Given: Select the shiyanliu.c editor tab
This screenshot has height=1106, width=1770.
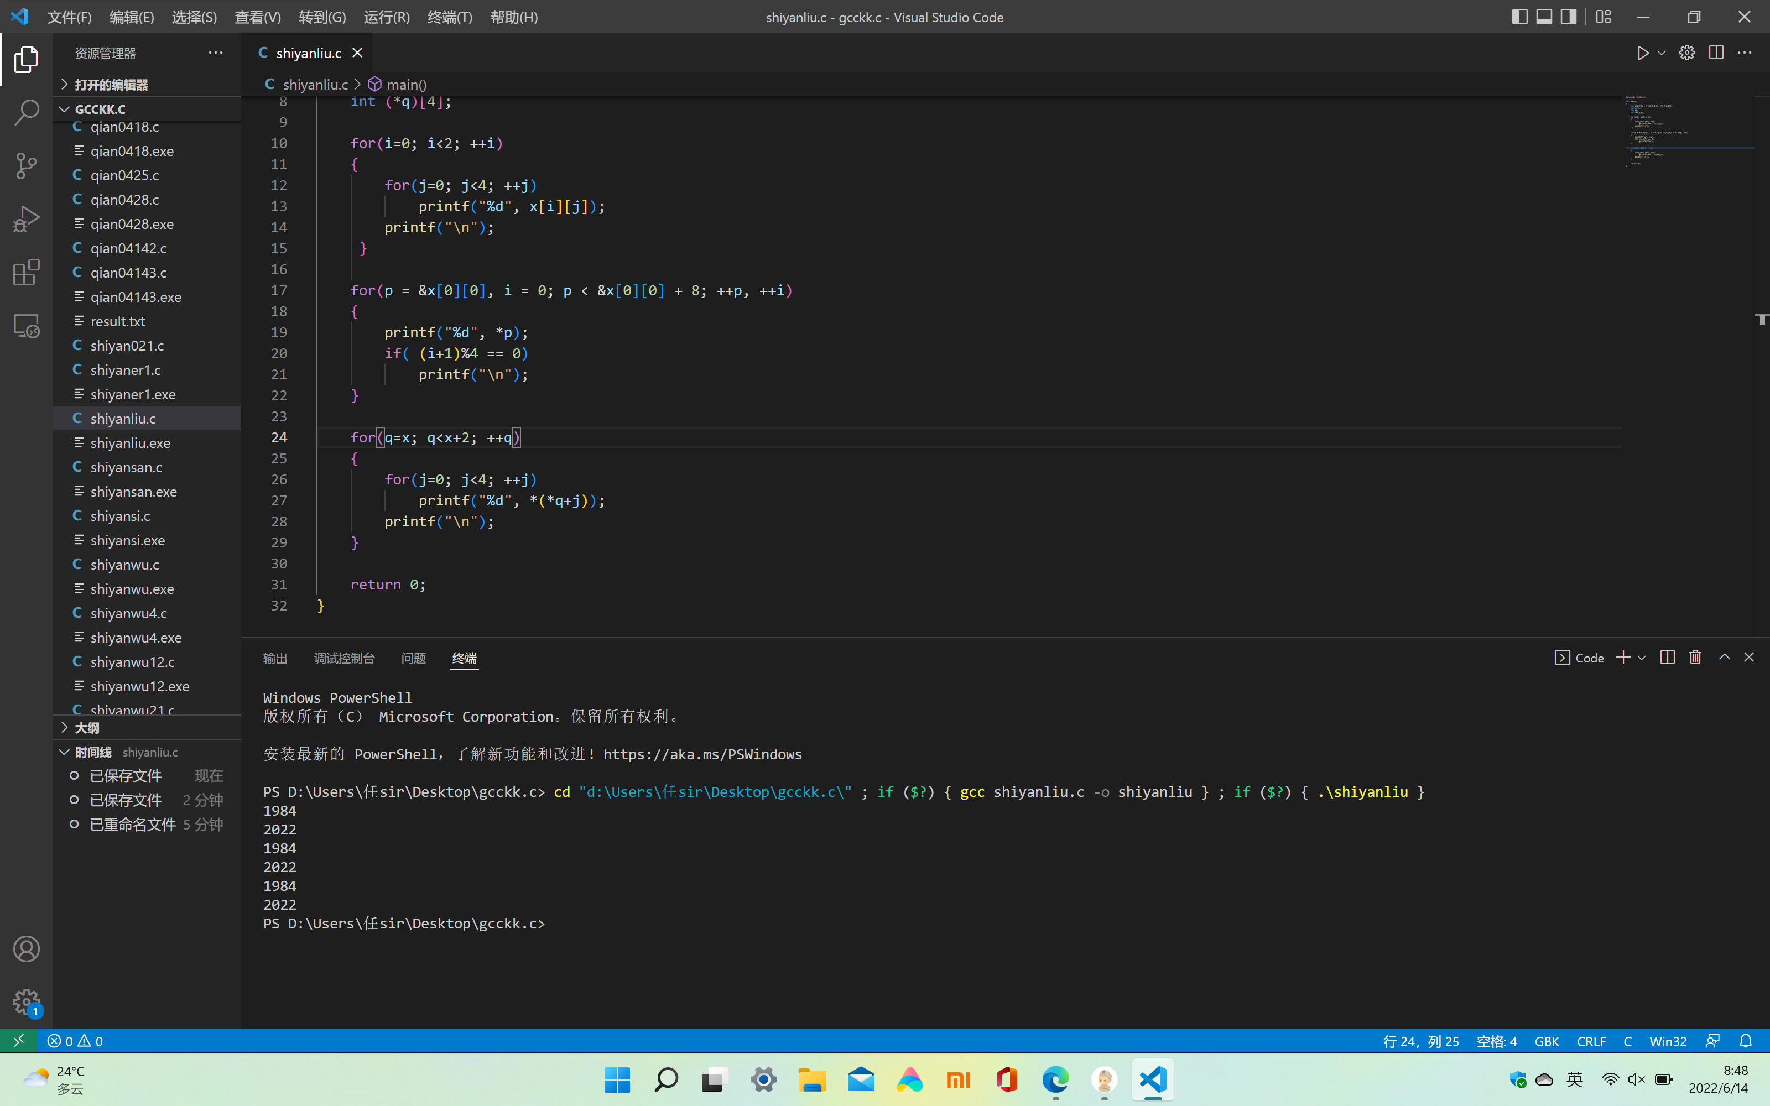Looking at the screenshot, I should pyautogui.click(x=308, y=53).
